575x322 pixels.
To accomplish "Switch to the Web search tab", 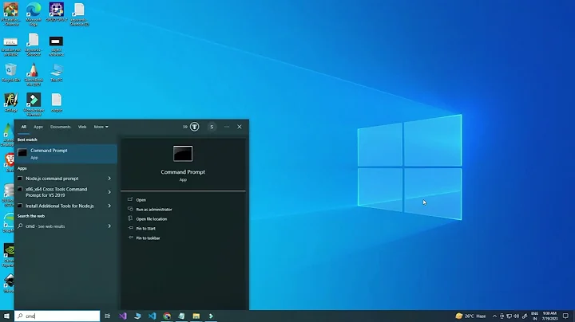I will [x=82, y=127].
